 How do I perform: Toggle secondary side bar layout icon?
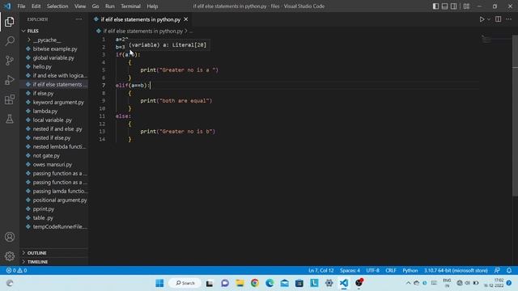(453, 6)
